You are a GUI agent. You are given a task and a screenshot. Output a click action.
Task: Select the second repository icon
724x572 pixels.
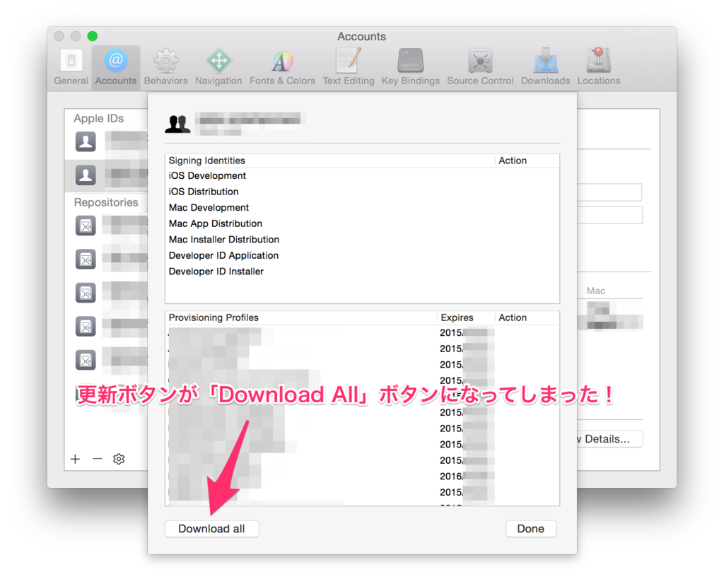pos(86,259)
